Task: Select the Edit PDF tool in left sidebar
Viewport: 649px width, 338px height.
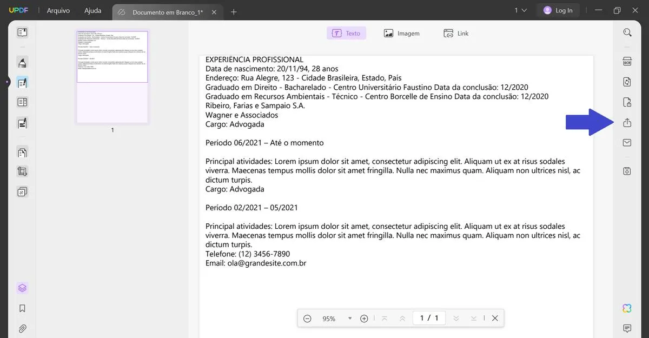Action: point(22,82)
